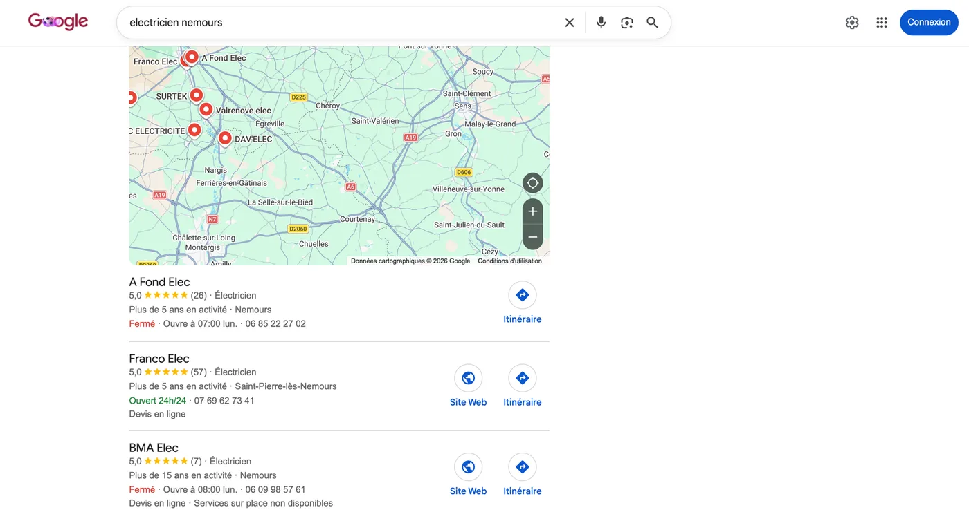Open A Fond Elec listing title

[159, 282]
